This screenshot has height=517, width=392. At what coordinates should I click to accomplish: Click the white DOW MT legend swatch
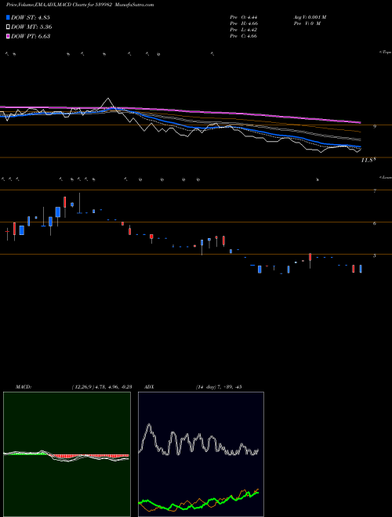click(8, 27)
